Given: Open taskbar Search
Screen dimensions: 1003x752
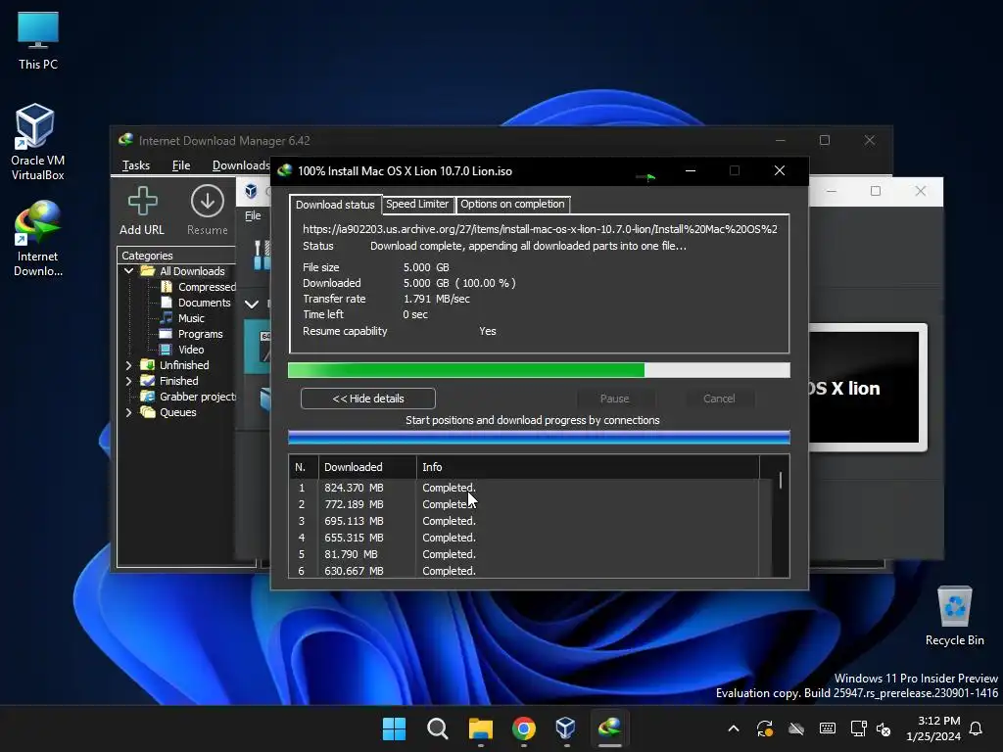Looking at the screenshot, I should (438, 728).
